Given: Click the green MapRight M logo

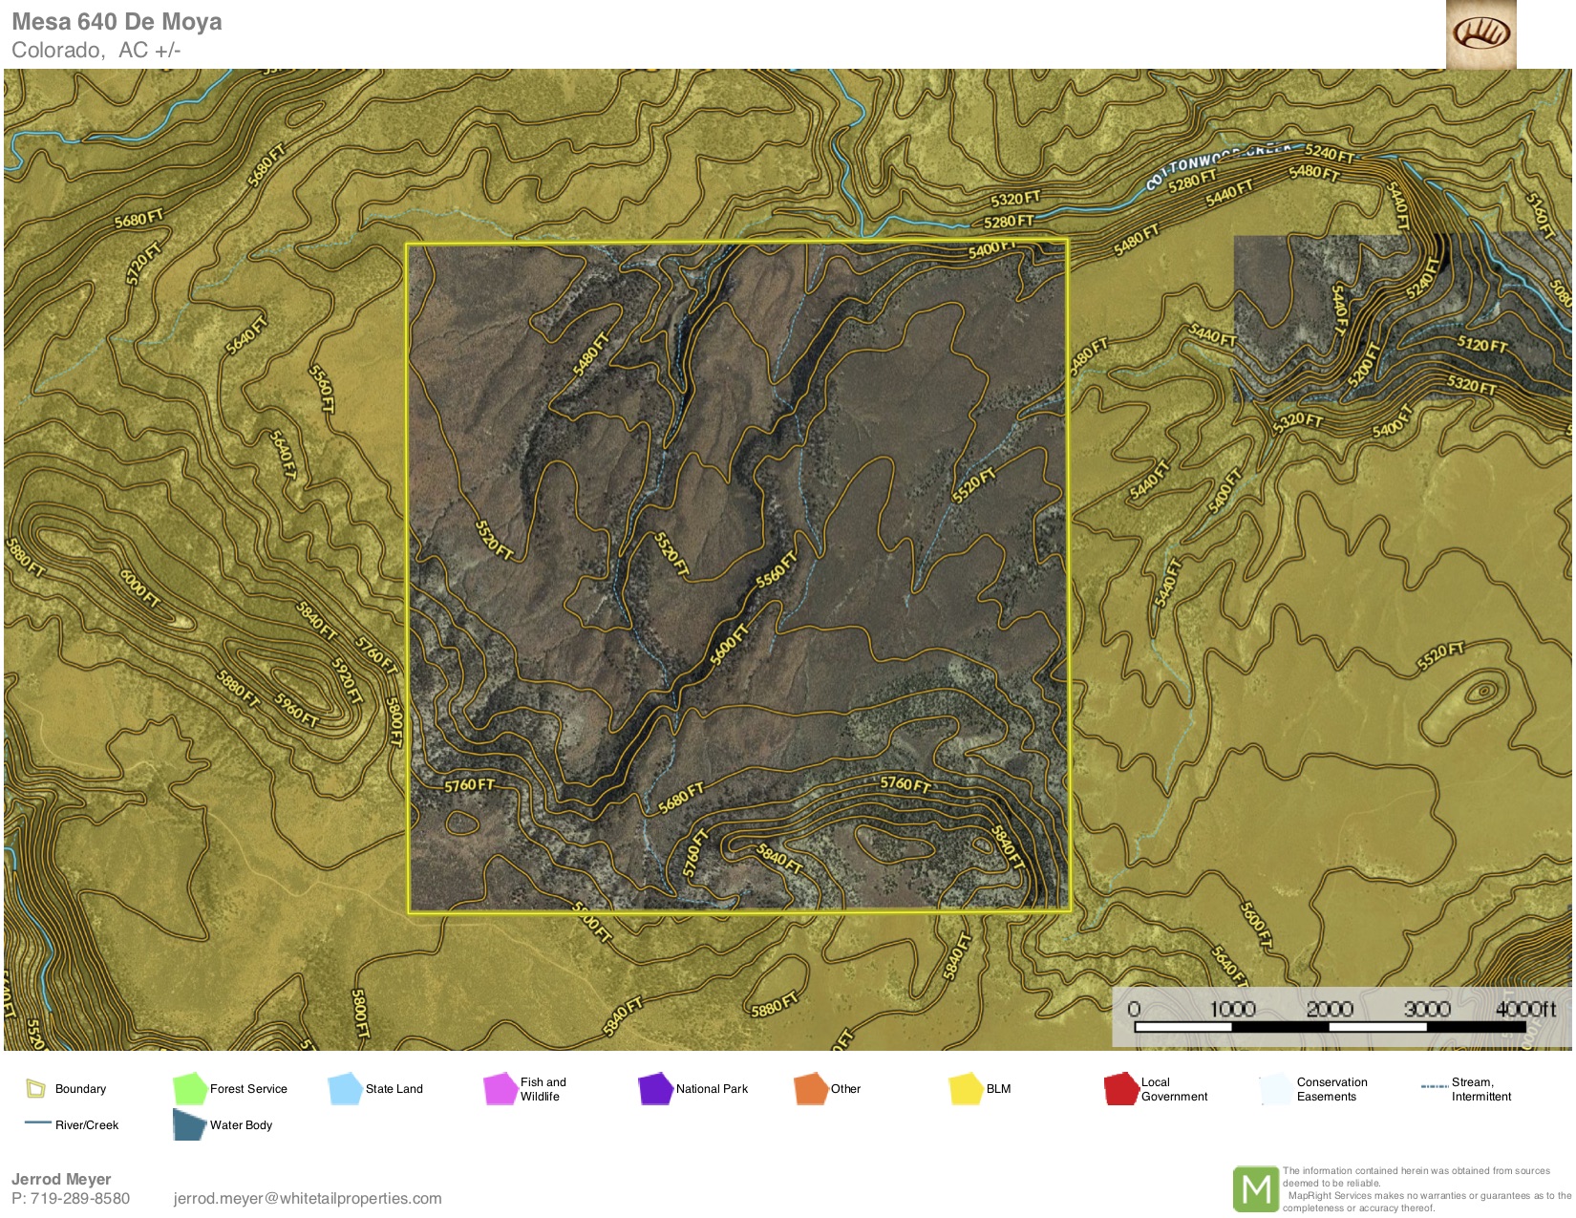Looking at the screenshot, I should click(1255, 1189).
